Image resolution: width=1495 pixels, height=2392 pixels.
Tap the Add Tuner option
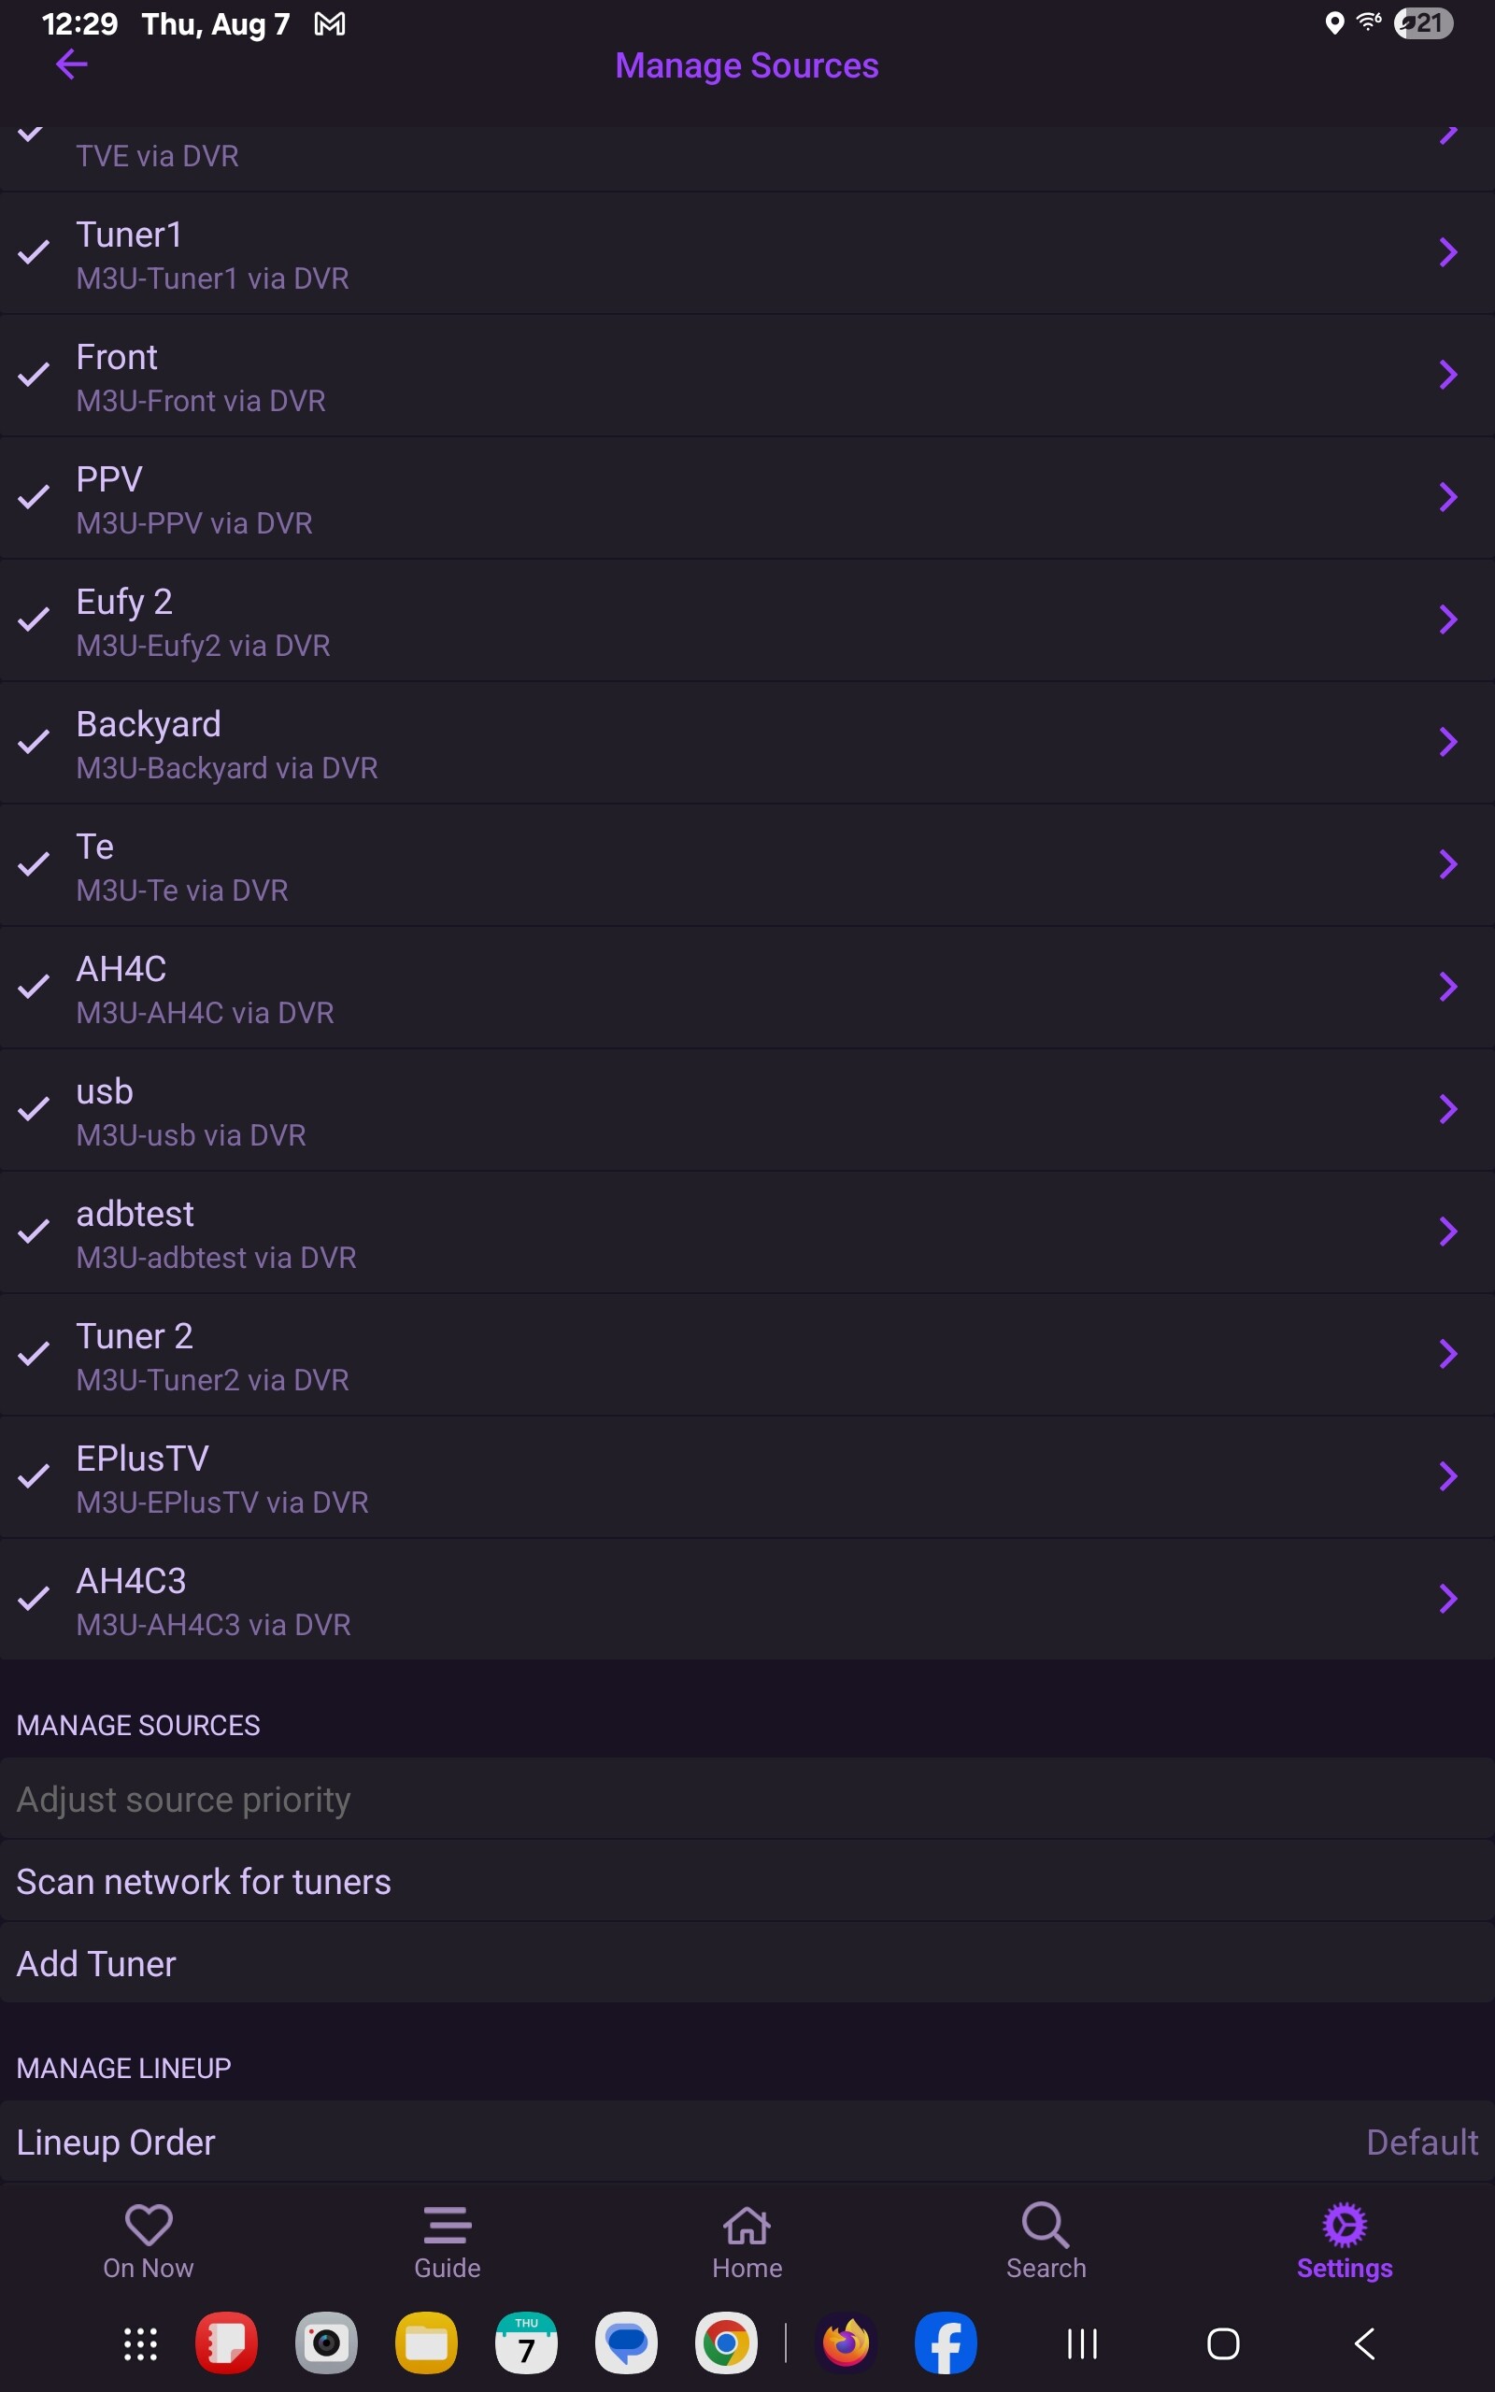click(x=97, y=1964)
